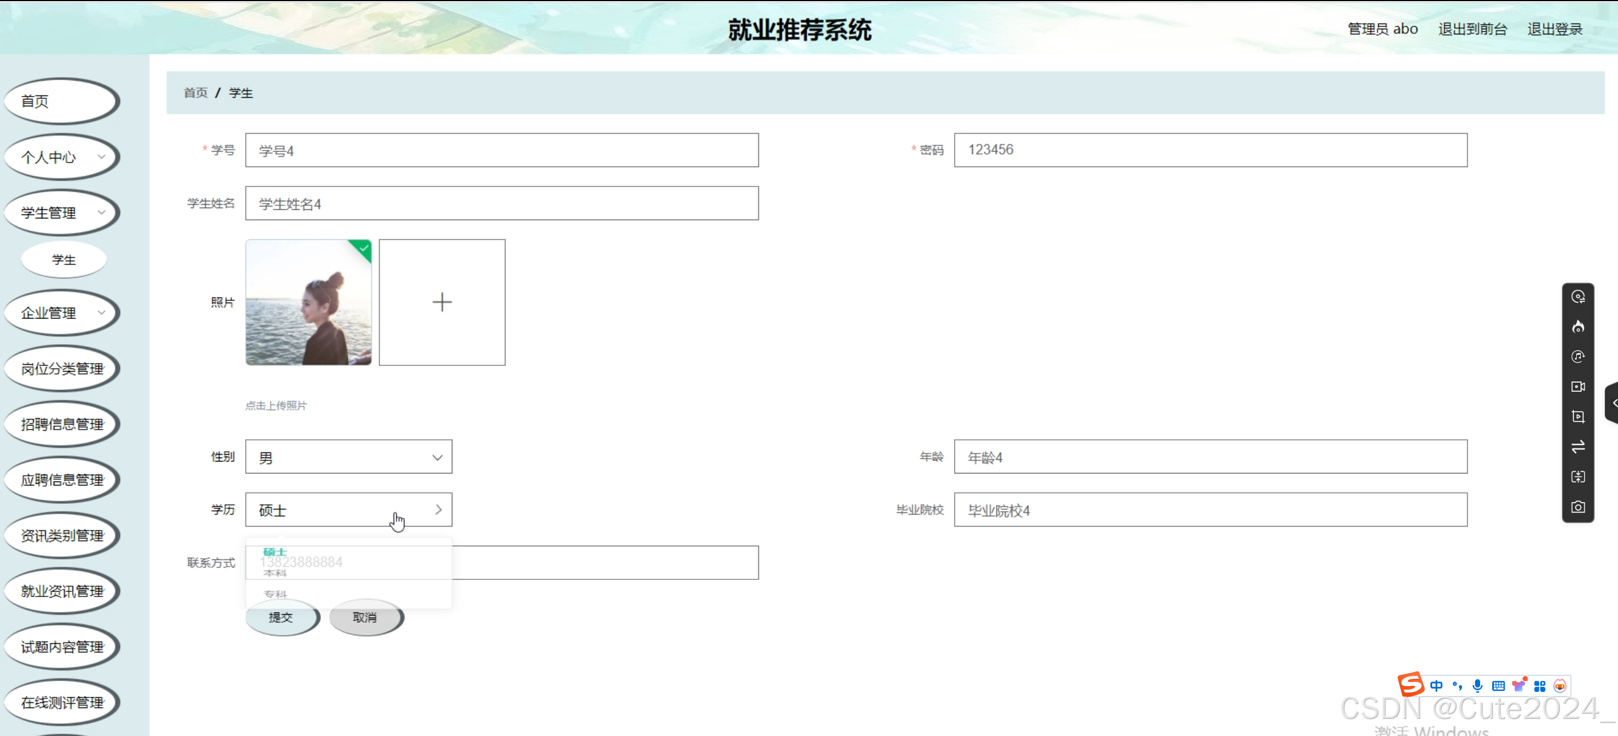The width and height of the screenshot is (1618, 736).
Task: Click the 密码 input field
Action: click(1210, 150)
